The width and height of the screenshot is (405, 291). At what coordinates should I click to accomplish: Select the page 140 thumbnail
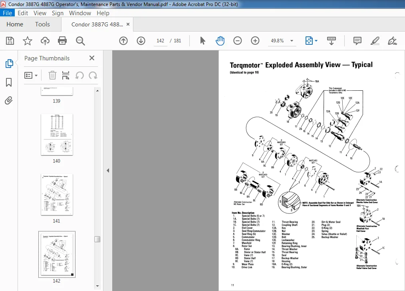click(x=57, y=134)
